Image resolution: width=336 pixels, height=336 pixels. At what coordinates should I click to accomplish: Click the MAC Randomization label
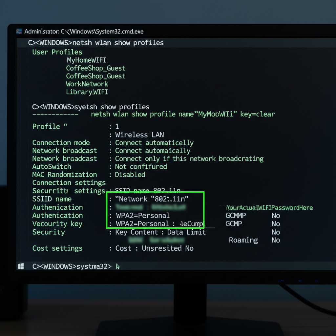[x=65, y=175]
